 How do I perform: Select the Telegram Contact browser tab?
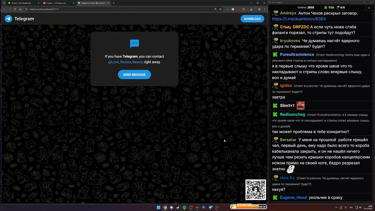(93, 3)
